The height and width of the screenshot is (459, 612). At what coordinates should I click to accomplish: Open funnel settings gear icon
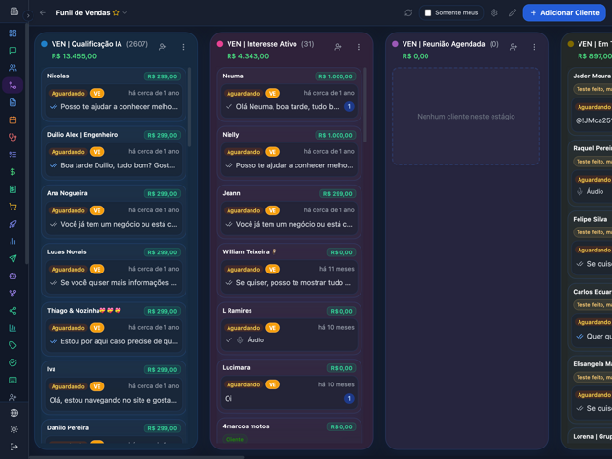[x=493, y=12]
